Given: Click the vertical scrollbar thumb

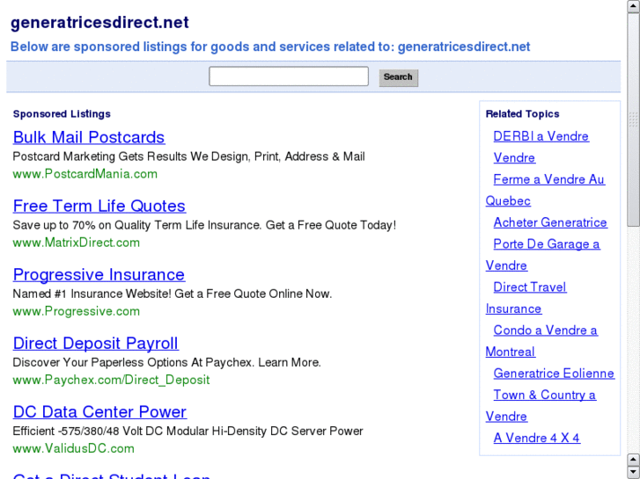Looking at the screenshot, I should pos(634,120).
